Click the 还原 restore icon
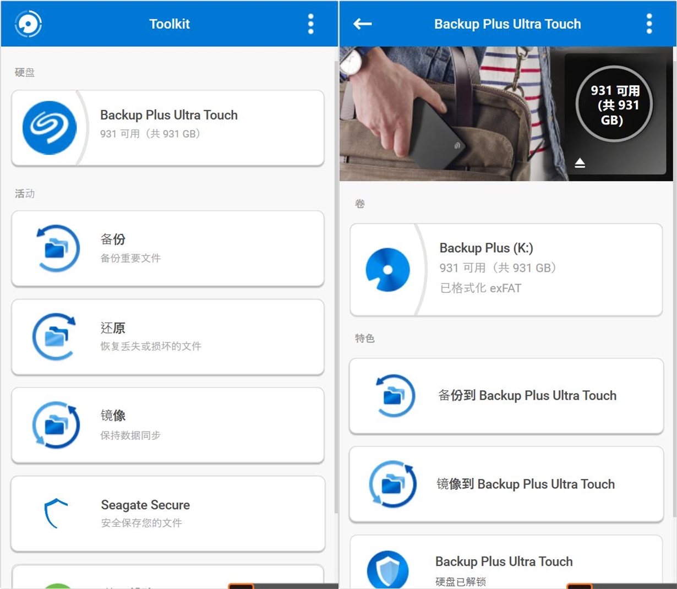 click(x=55, y=336)
